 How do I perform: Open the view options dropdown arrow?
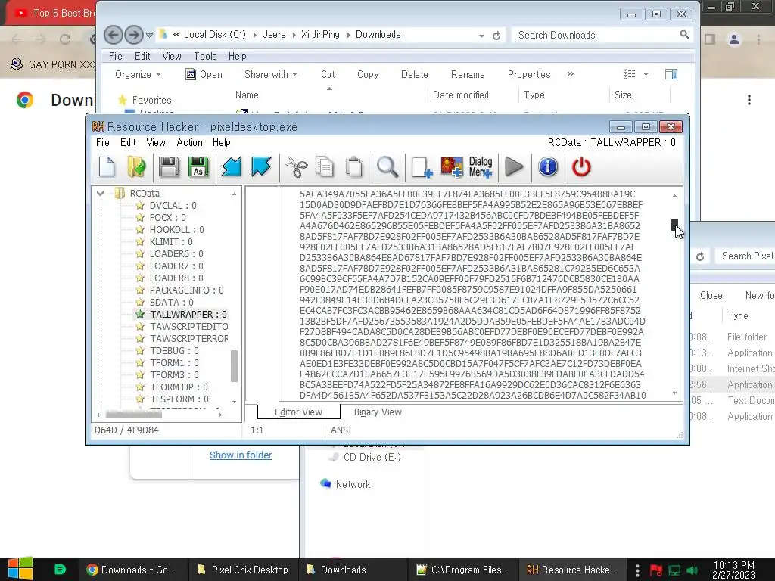[x=646, y=75]
